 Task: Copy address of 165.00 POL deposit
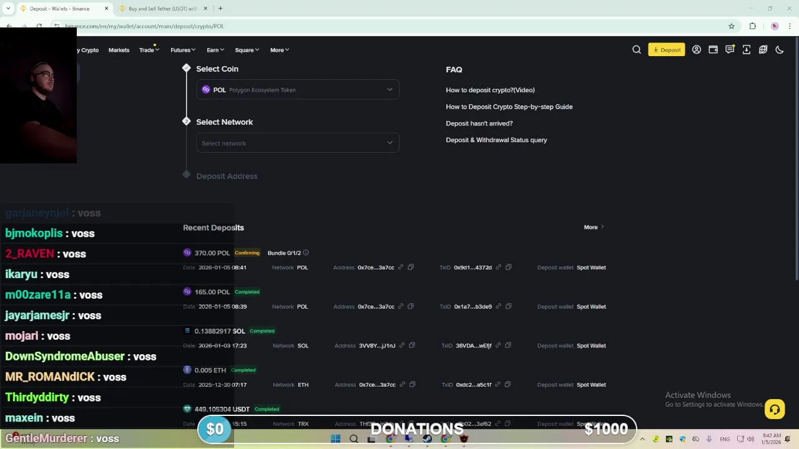click(411, 307)
